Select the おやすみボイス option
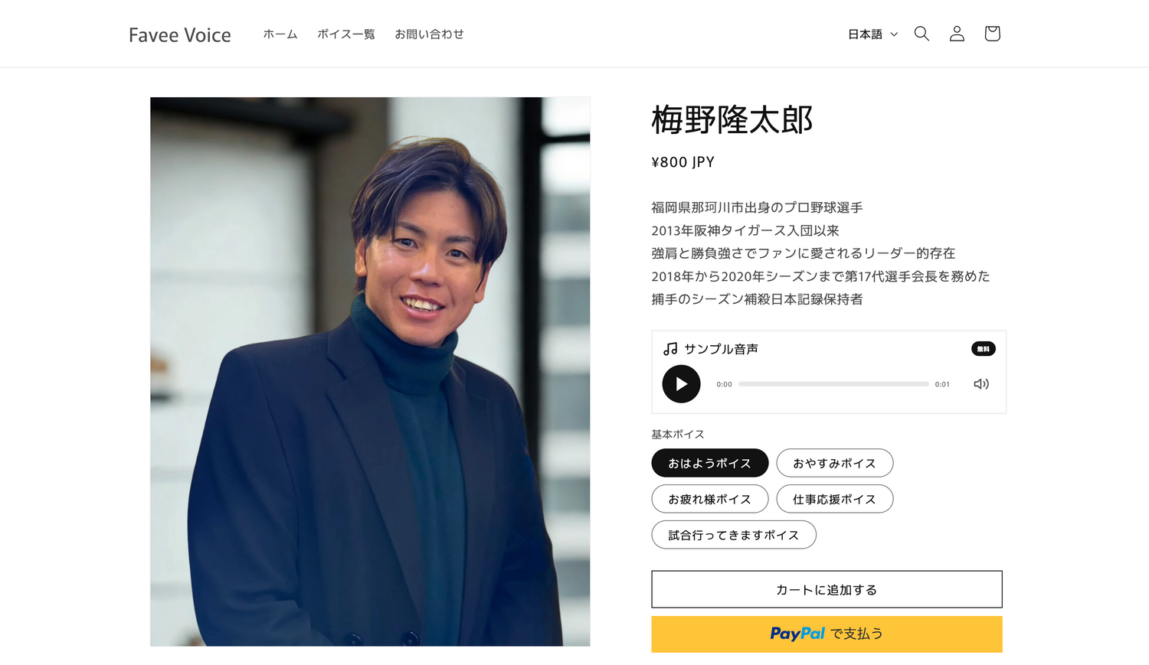 coord(834,463)
